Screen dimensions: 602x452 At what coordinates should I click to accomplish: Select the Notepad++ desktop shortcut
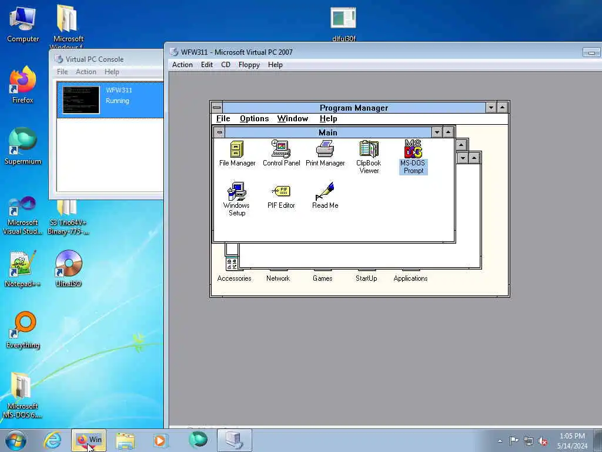pyautogui.click(x=23, y=268)
